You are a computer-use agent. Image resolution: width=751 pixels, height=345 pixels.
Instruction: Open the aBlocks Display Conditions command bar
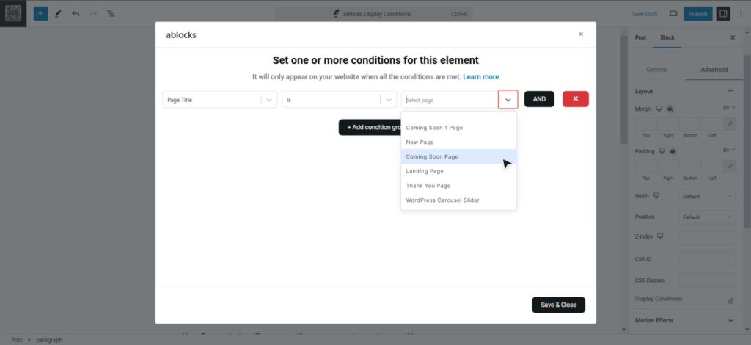click(x=373, y=14)
